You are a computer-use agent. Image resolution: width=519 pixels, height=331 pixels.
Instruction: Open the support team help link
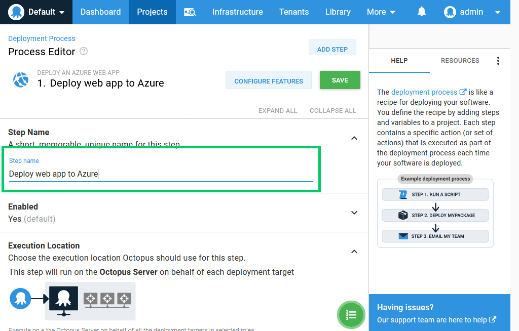(436, 320)
